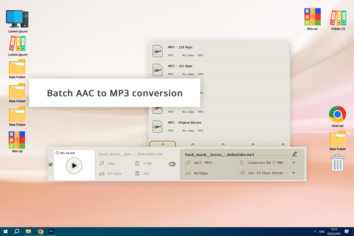Edit the output filename with the pencil icon
This screenshot has height=236, width=354.
[294, 154]
